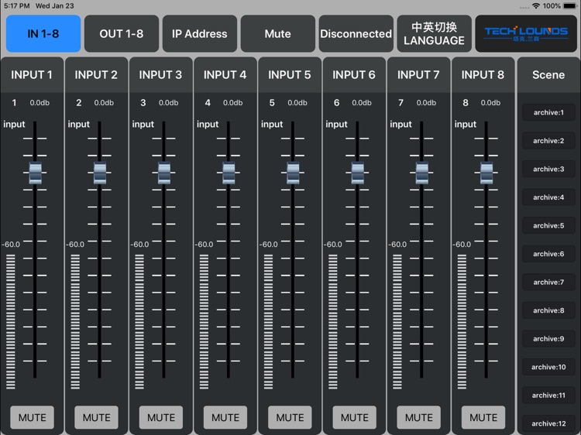Load scene archive:4

click(x=548, y=197)
